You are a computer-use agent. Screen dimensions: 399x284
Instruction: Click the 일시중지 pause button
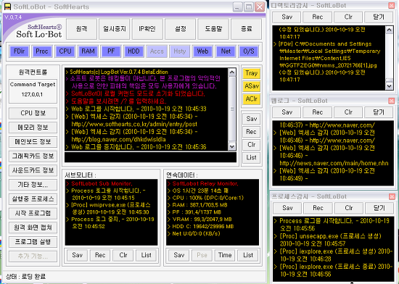click(115, 29)
